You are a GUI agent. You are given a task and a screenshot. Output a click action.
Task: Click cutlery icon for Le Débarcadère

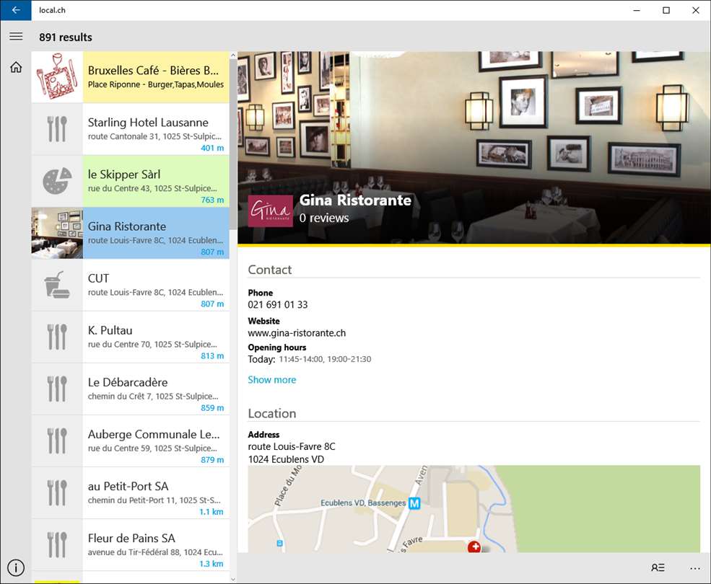[57, 389]
